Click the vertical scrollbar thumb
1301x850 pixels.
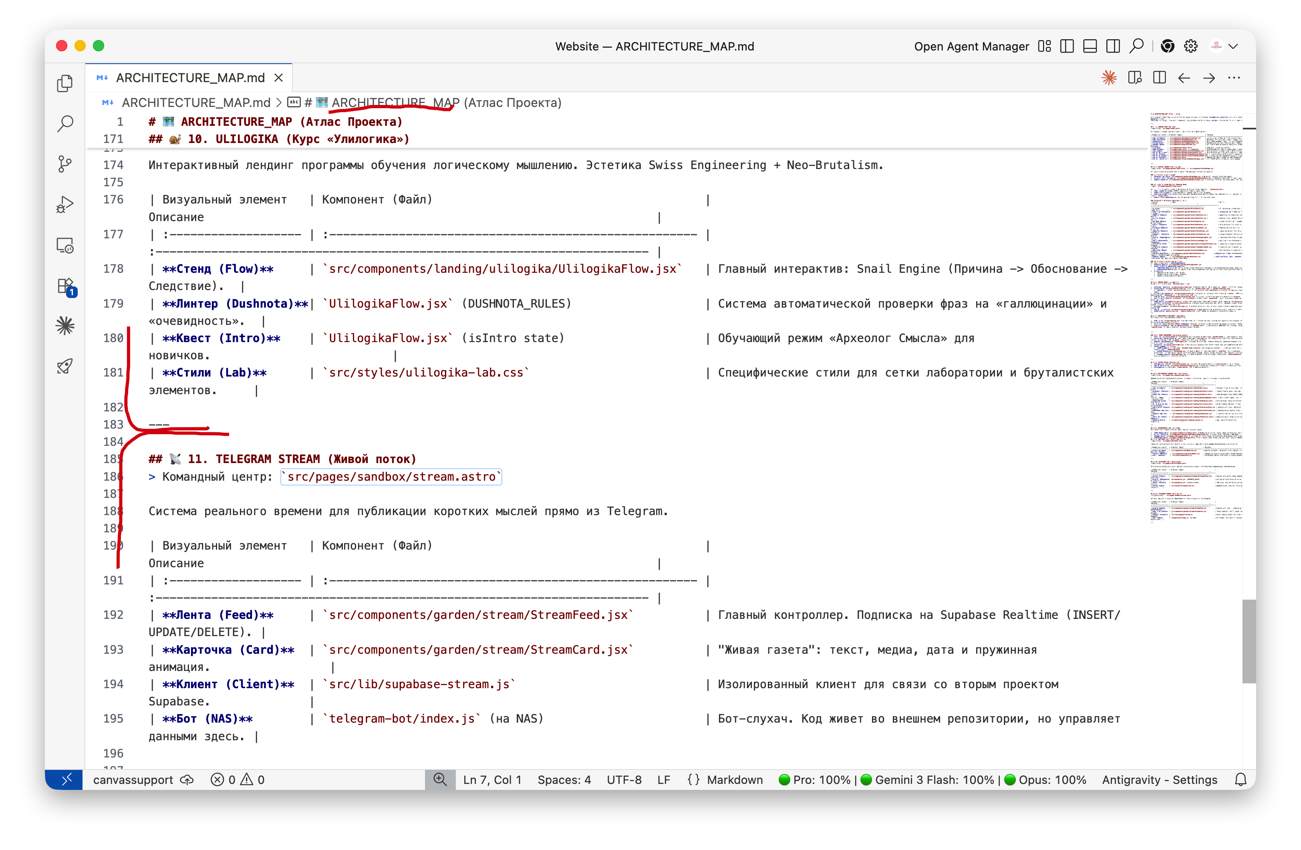(x=1249, y=641)
